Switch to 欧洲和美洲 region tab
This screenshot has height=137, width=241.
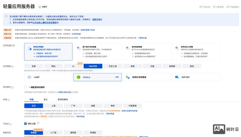point(63,99)
